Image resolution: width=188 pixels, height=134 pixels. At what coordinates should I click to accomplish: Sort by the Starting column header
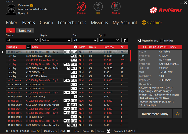(12, 47)
